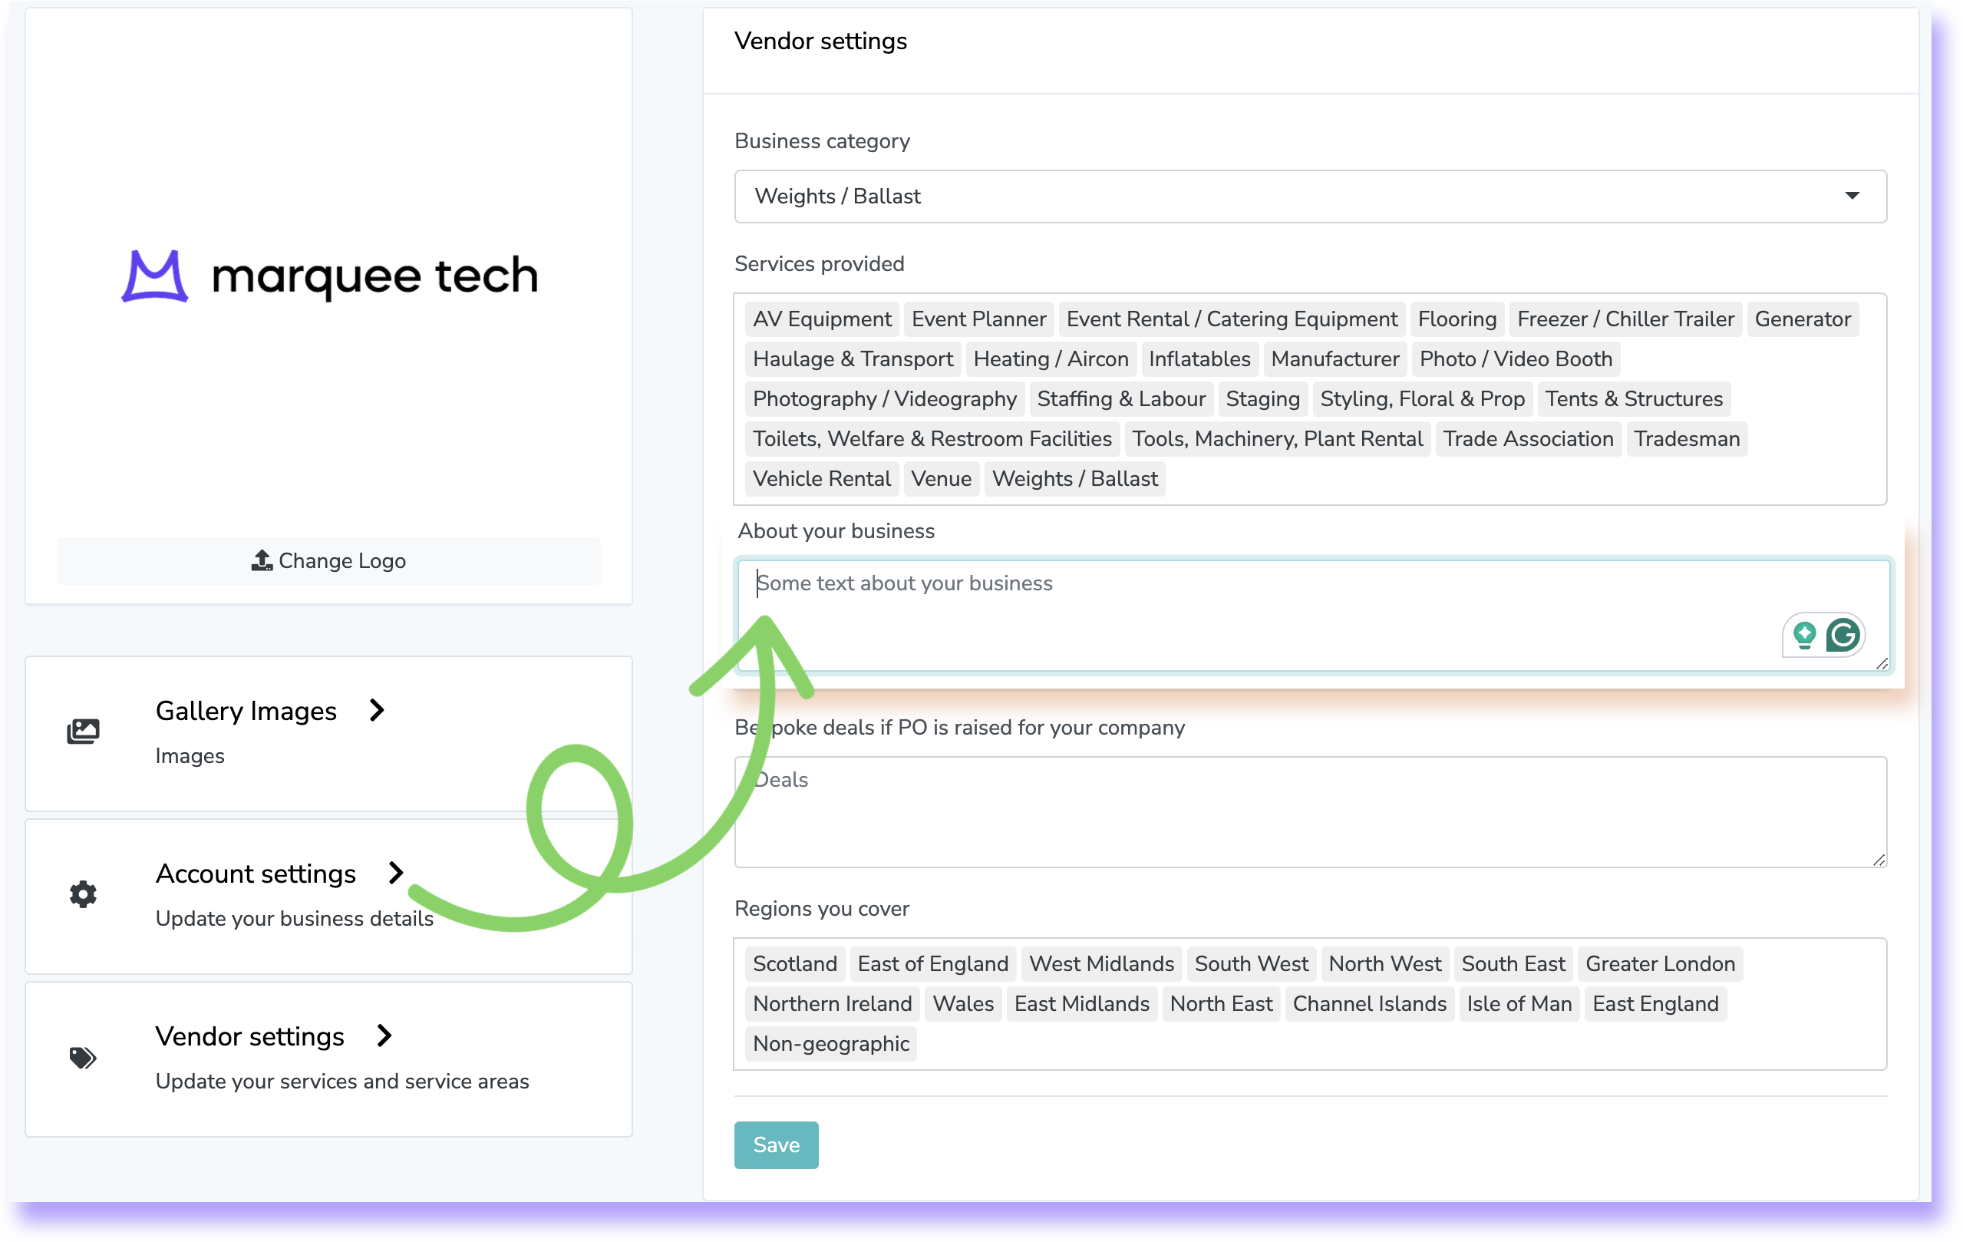The width and height of the screenshot is (1963, 1242).
Task: Click the Account settings gear icon
Action: 82,894
